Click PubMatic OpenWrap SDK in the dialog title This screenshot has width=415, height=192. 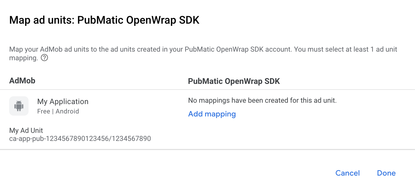(139, 20)
